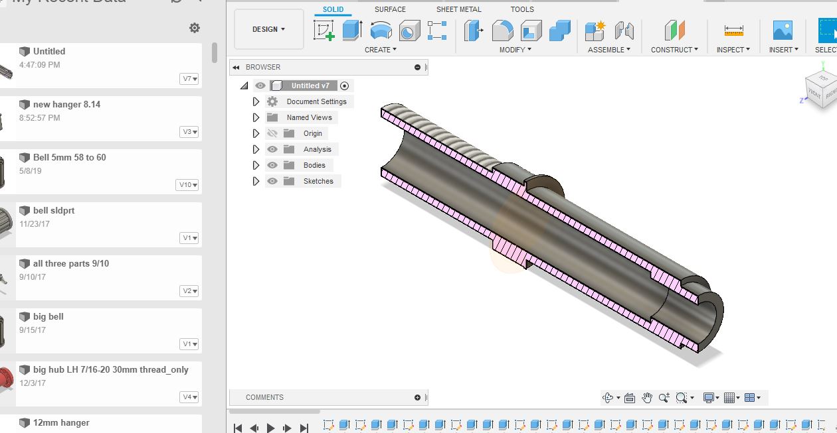Expand the Analysis folder
The height and width of the screenshot is (433, 837).
tap(256, 149)
